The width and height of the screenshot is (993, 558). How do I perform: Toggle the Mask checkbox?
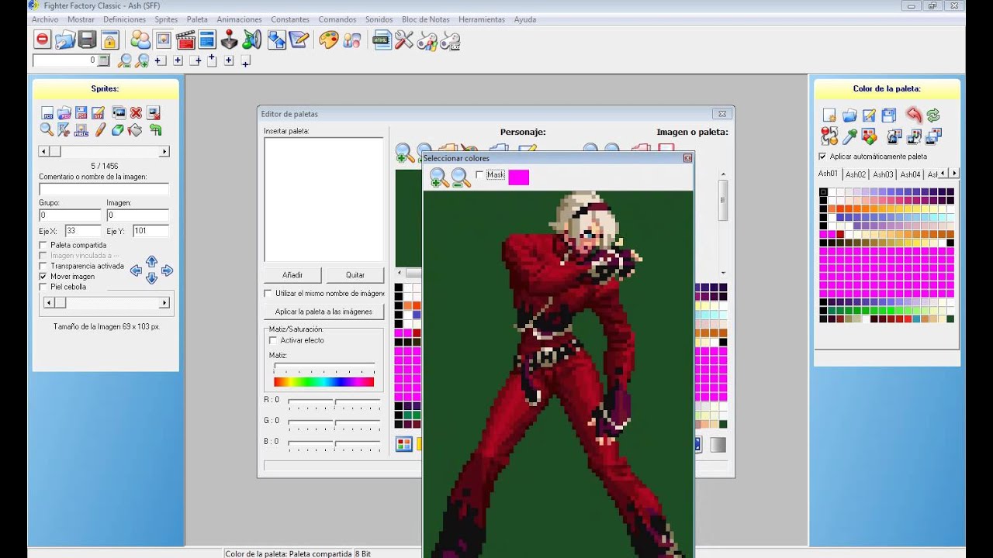click(x=479, y=174)
